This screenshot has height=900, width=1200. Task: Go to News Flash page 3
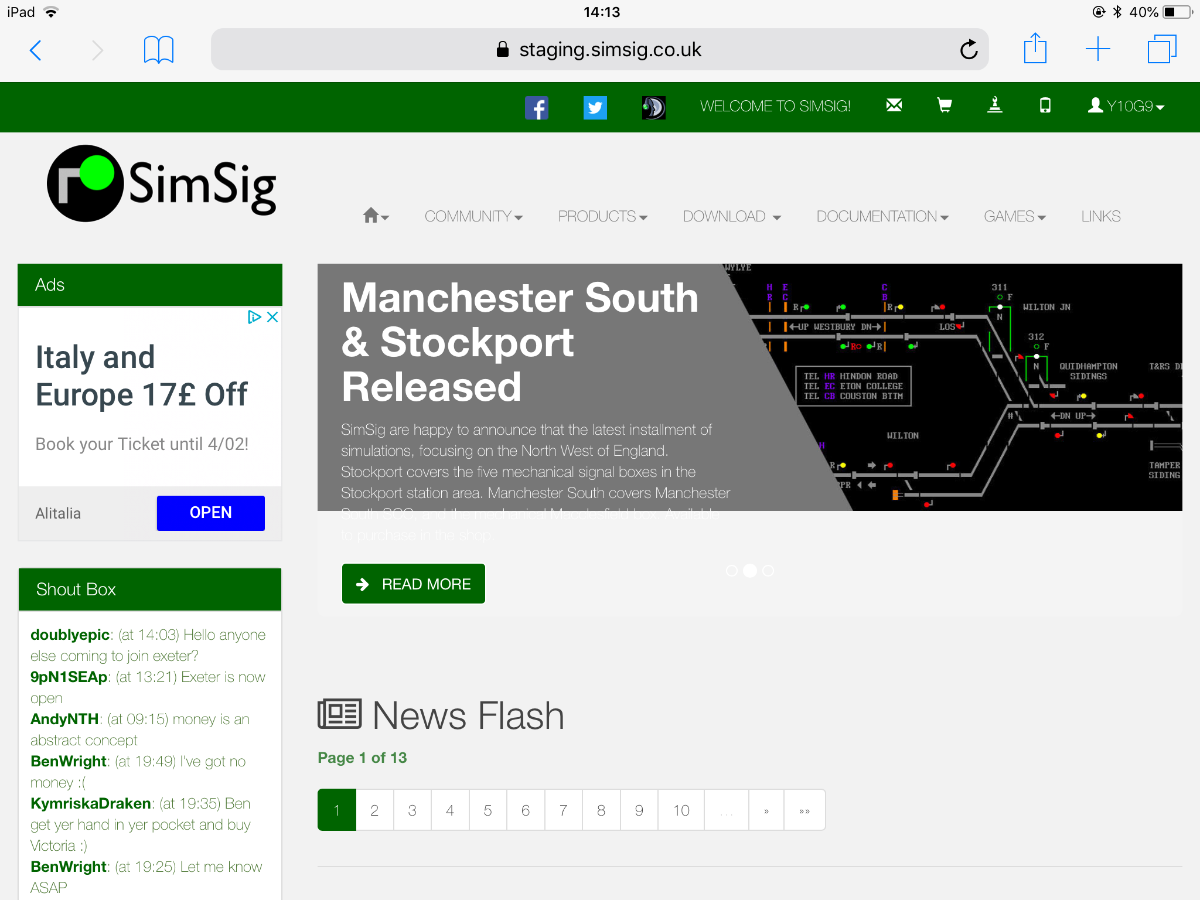412,810
